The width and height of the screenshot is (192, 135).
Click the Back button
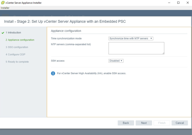pyautogui.click(x=126, y=123)
